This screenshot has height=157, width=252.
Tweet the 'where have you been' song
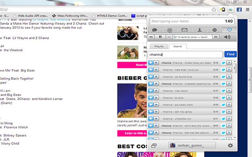click(223, 63)
